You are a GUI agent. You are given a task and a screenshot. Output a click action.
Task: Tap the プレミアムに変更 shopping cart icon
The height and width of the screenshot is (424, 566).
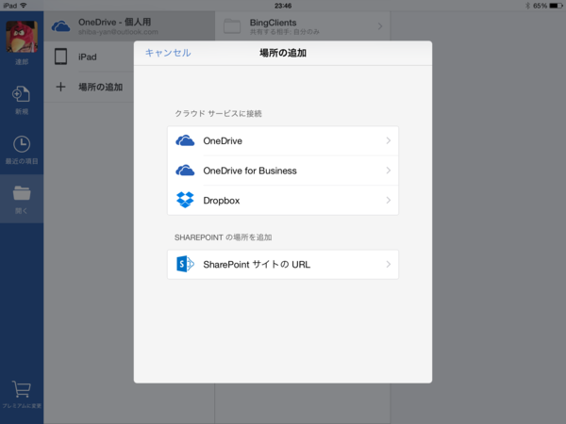(22, 388)
